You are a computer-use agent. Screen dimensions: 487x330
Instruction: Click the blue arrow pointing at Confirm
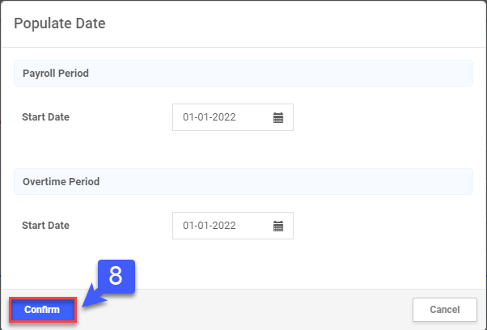click(x=93, y=298)
